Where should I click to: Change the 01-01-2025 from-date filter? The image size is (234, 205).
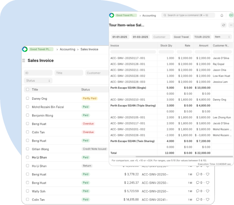pos(120,37)
